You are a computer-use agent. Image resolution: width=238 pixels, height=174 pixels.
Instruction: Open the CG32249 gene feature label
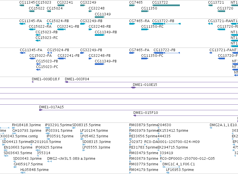[88, 3]
